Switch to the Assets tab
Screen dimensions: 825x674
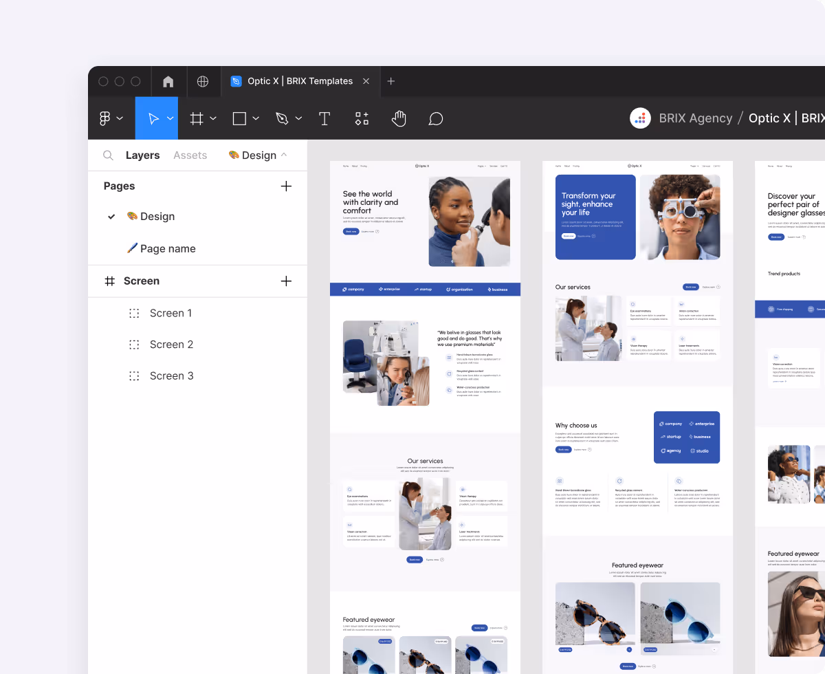190,155
